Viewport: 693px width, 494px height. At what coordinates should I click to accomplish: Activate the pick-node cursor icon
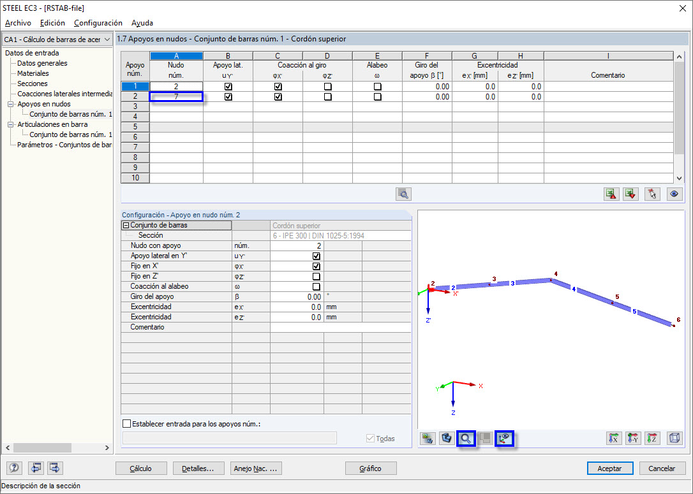[652, 194]
